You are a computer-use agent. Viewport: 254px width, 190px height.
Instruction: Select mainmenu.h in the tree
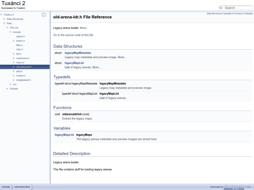pos(23,58)
